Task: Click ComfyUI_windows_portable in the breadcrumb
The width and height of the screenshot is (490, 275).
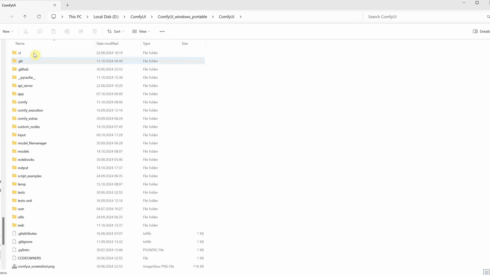Action: pos(182,17)
